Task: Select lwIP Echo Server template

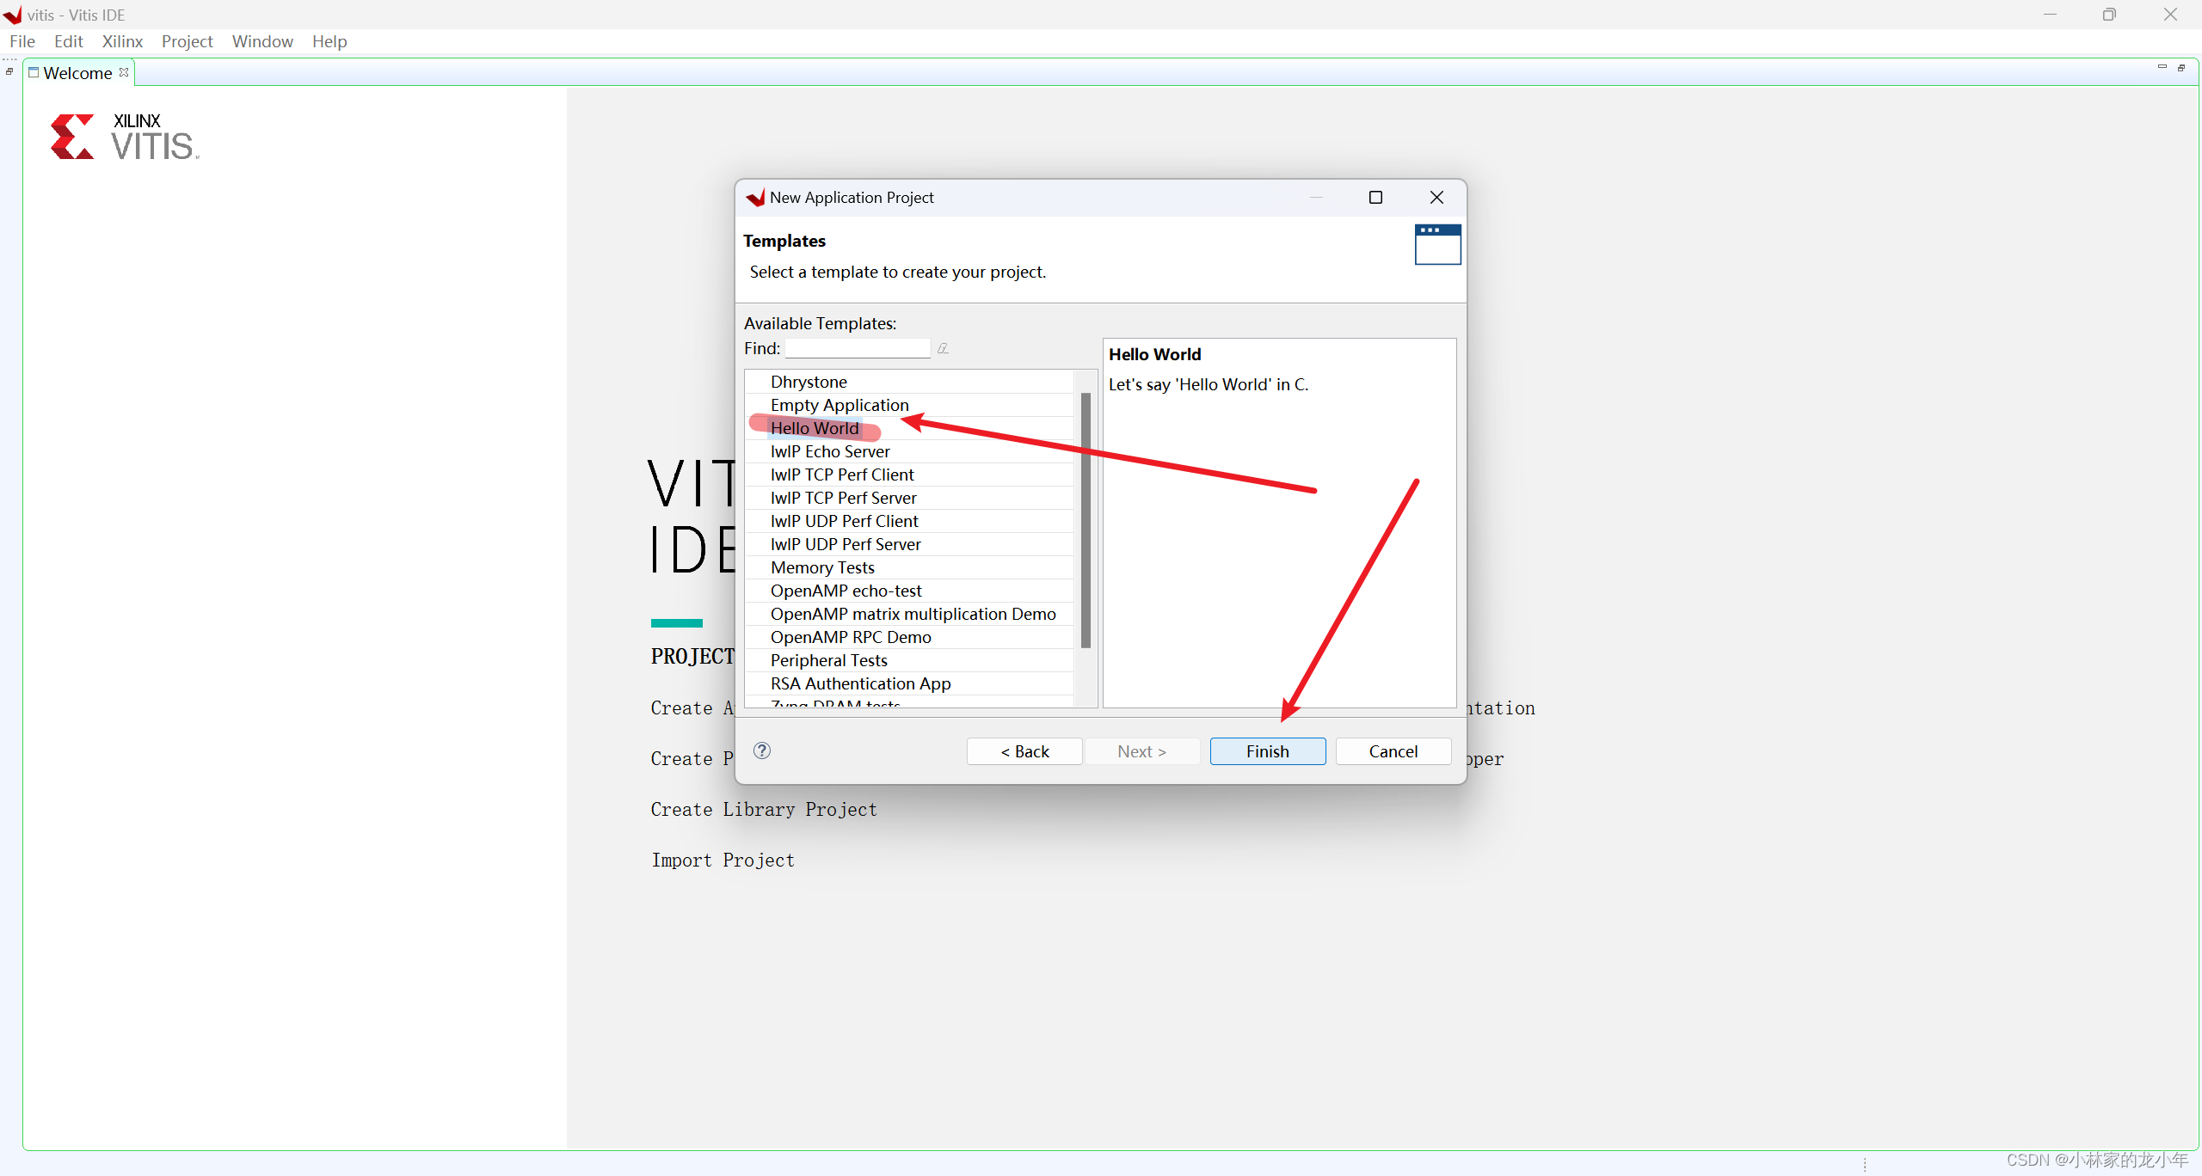Action: tap(829, 451)
